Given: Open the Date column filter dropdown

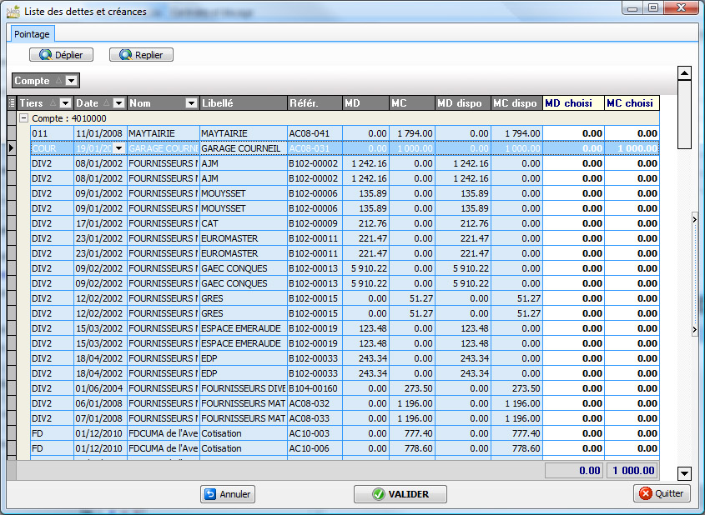Looking at the screenshot, I should (x=118, y=103).
